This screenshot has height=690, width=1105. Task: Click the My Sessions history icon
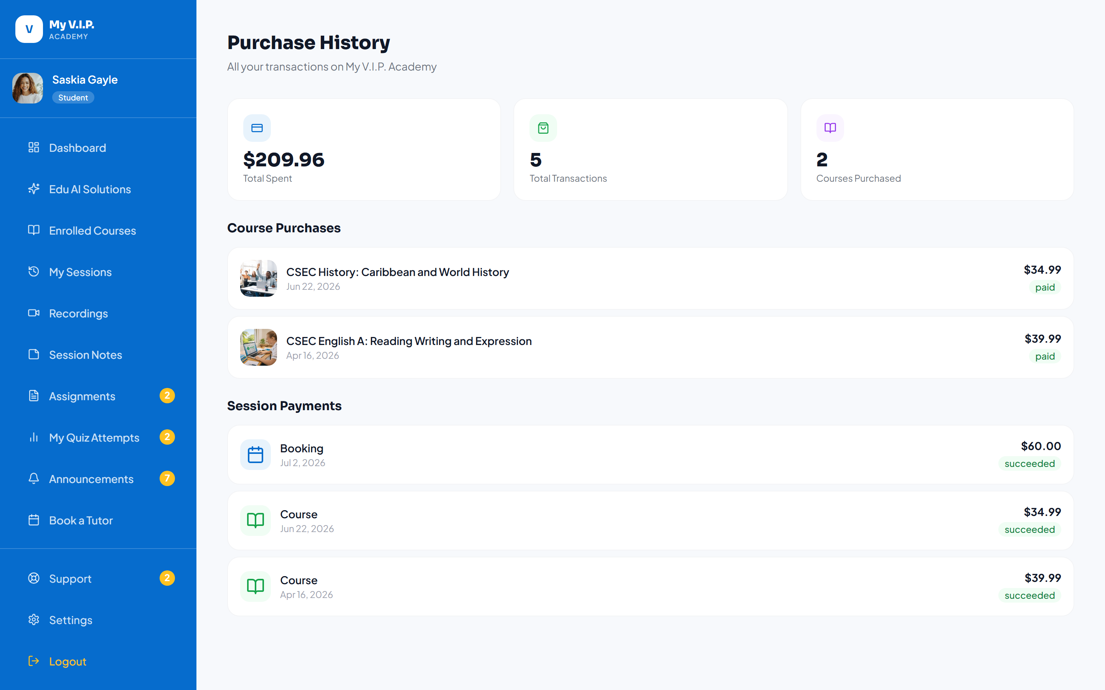tap(34, 271)
